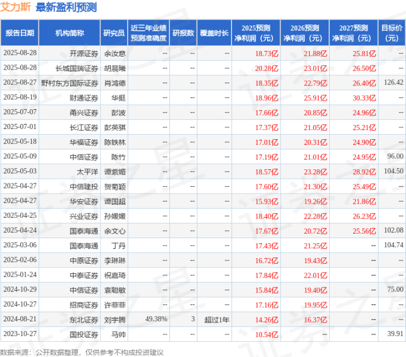Click analyst name 肖鸿德
This screenshot has height=357, width=406.
[x=115, y=83]
